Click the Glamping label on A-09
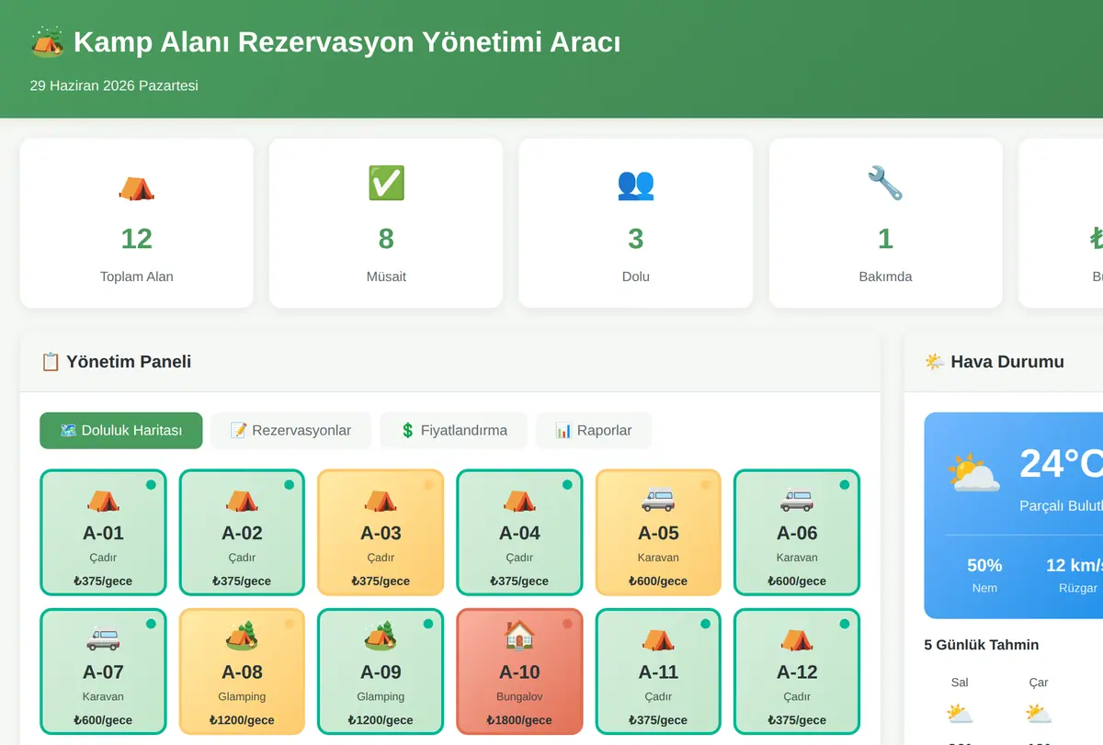 [381, 696]
